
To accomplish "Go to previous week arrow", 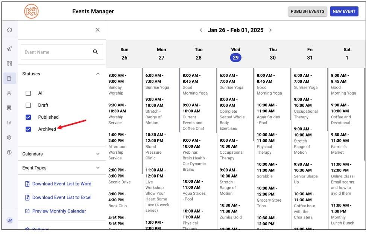I will (x=201, y=30).
